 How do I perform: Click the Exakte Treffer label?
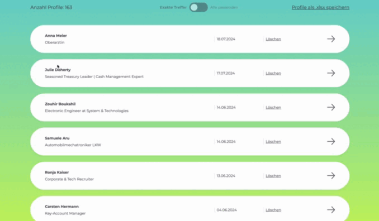[x=173, y=7]
